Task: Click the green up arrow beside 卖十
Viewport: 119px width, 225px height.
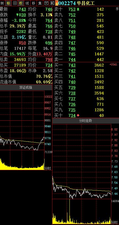Action: pos(78,9)
